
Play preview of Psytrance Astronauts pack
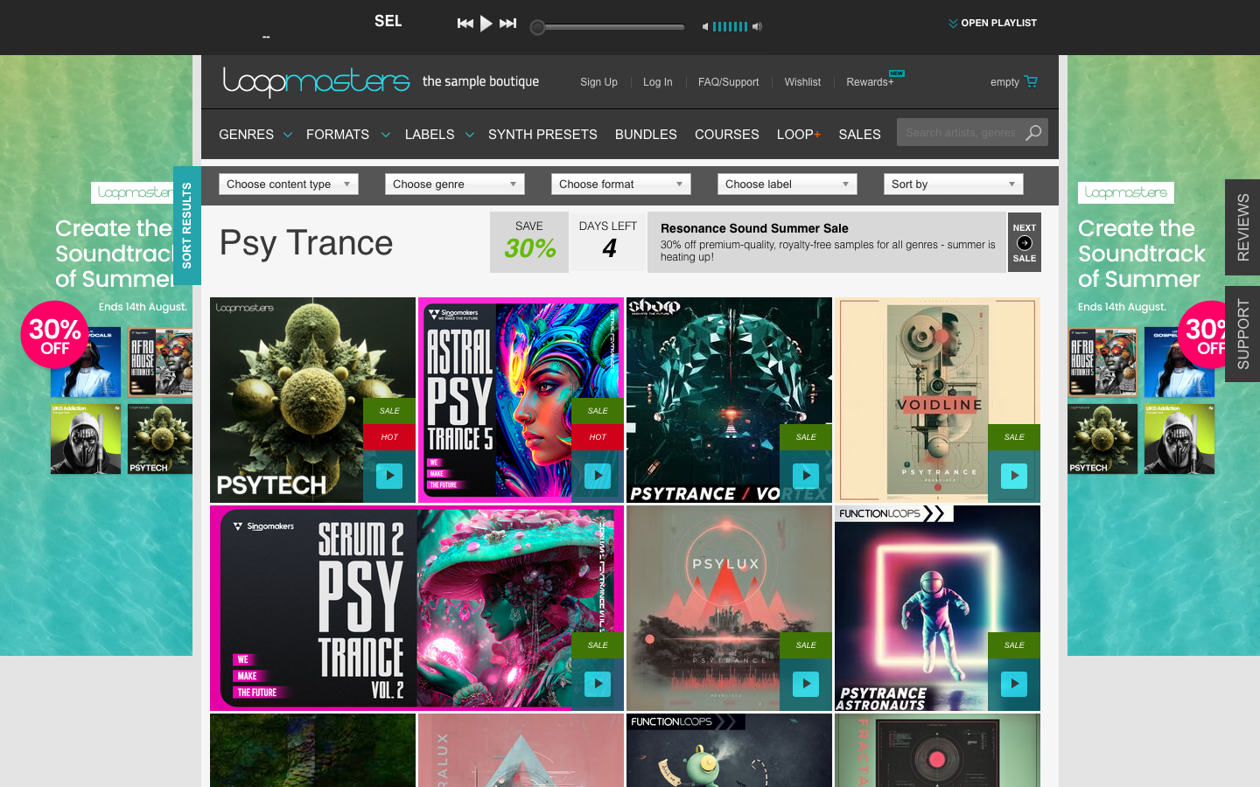1014,684
